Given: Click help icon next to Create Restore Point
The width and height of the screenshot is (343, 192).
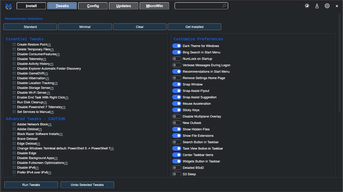Looking at the screenshot, I should tap(49, 45).
